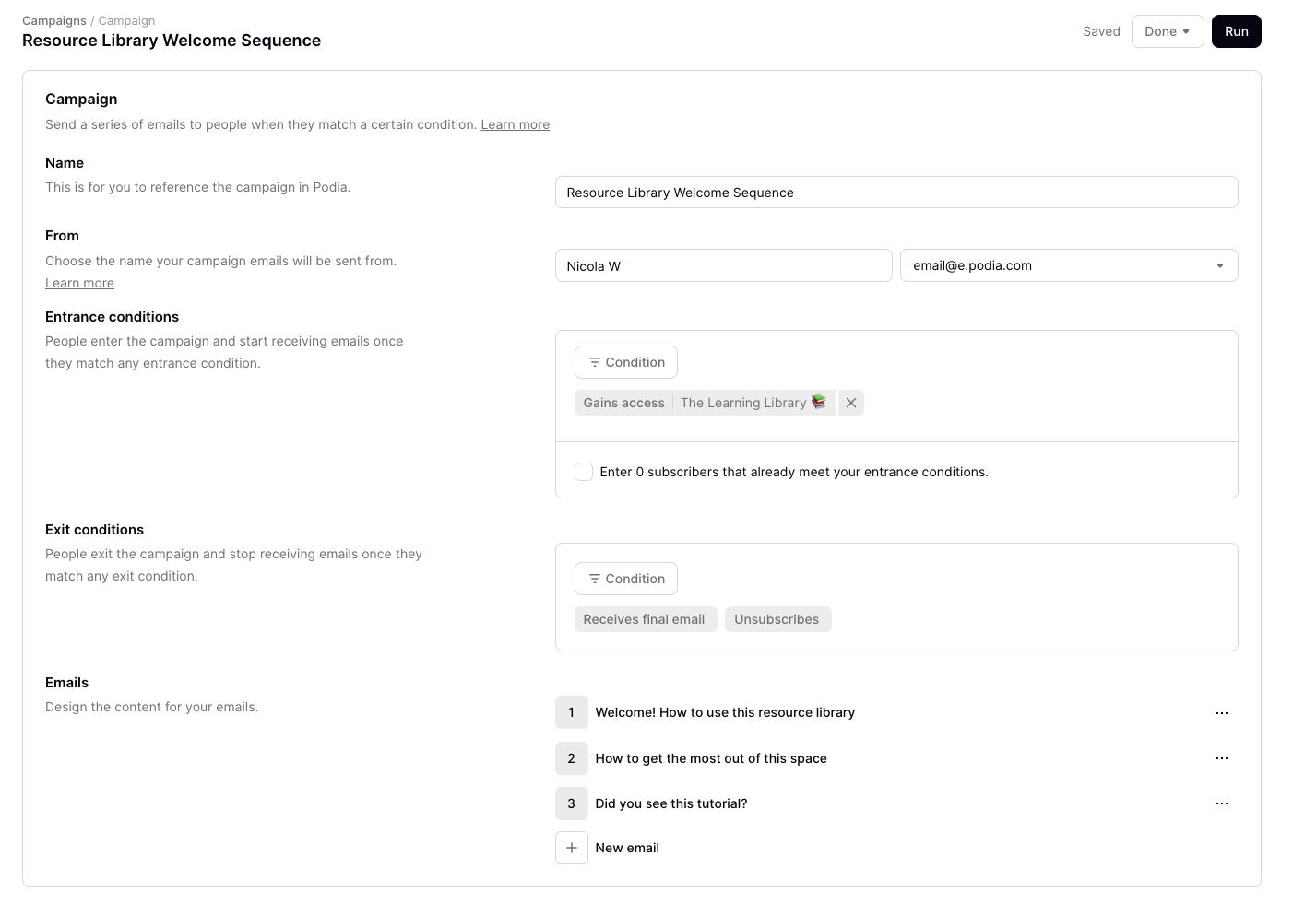The image size is (1293, 903).
Task: Click the plus icon to add new email
Action: pos(572,848)
